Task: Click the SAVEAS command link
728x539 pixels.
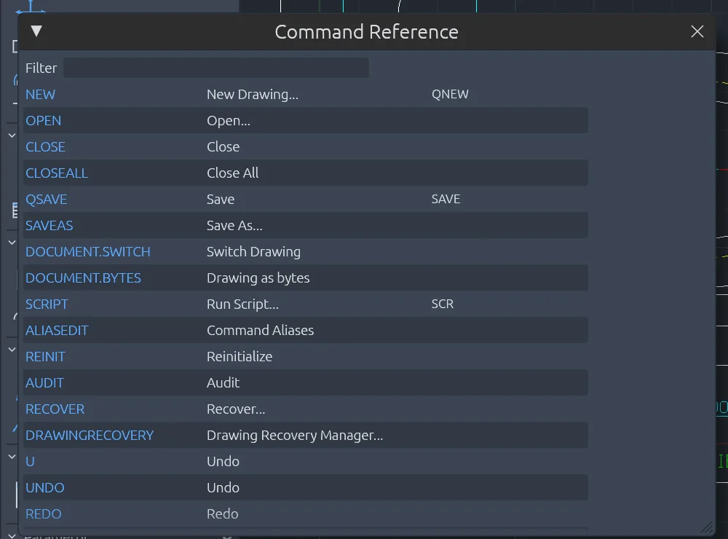Action: pyautogui.click(x=50, y=225)
